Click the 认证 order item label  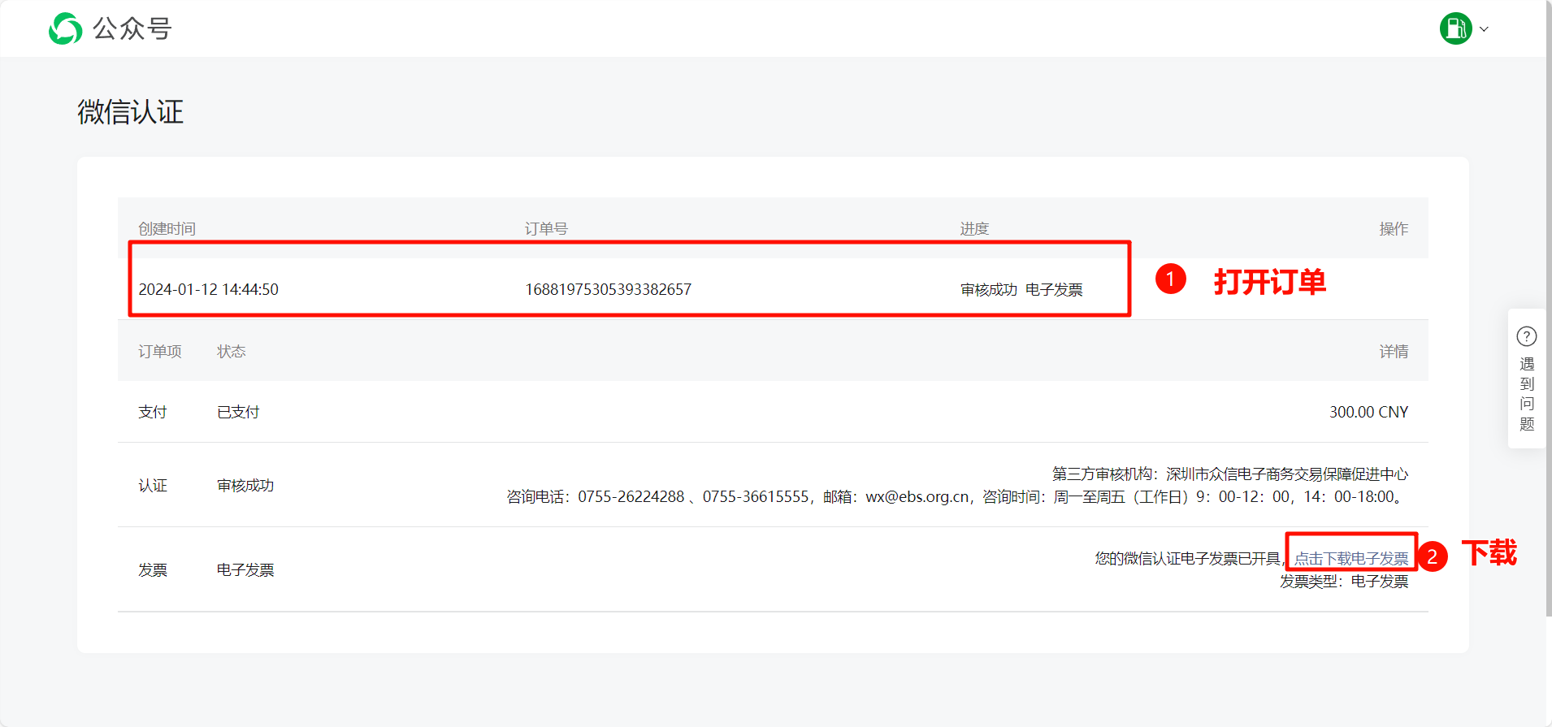(153, 485)
